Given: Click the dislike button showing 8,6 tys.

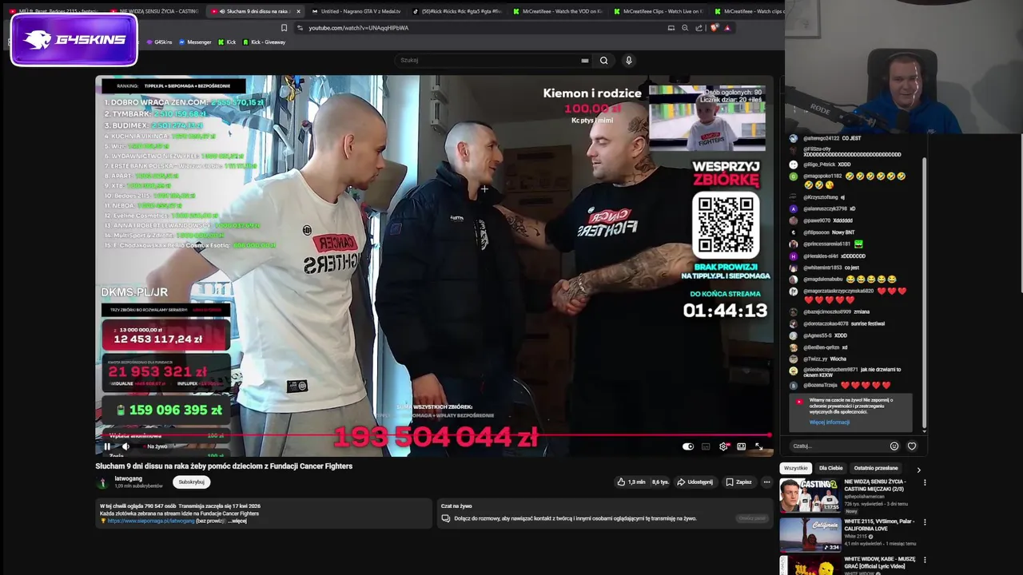Looking at the screenshot, I should click(659, 482).
